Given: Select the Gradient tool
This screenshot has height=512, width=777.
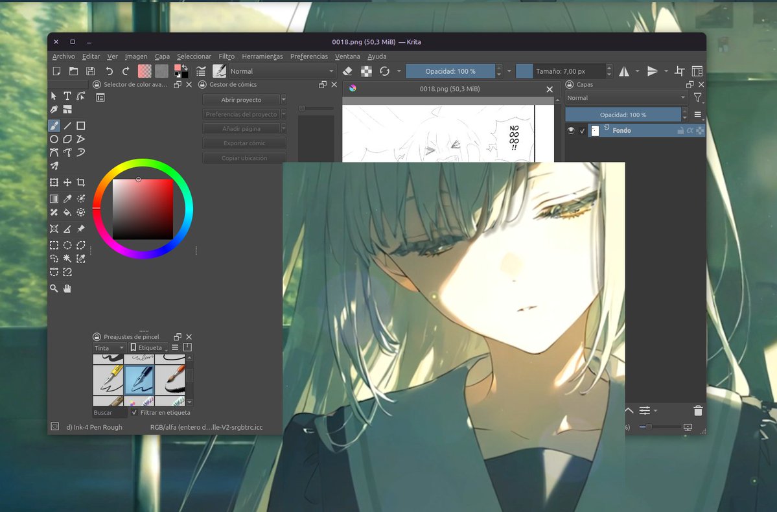Looking at the screenshot, I should (x=54, y=199).
